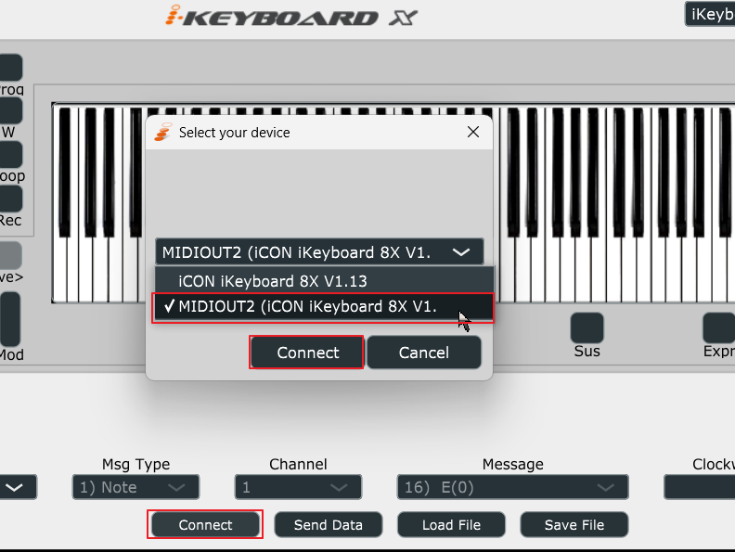Select the Rec transport button
This screenshot has height=552, width=735.
click(x=10, y=199)
